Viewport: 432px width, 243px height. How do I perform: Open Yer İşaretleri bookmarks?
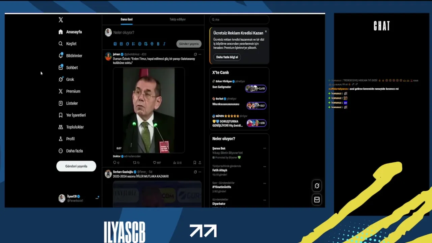point(72,115)
